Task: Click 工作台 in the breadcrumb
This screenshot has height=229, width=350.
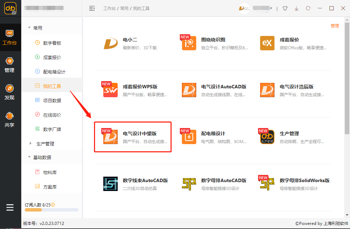Action: pos(109,9)
